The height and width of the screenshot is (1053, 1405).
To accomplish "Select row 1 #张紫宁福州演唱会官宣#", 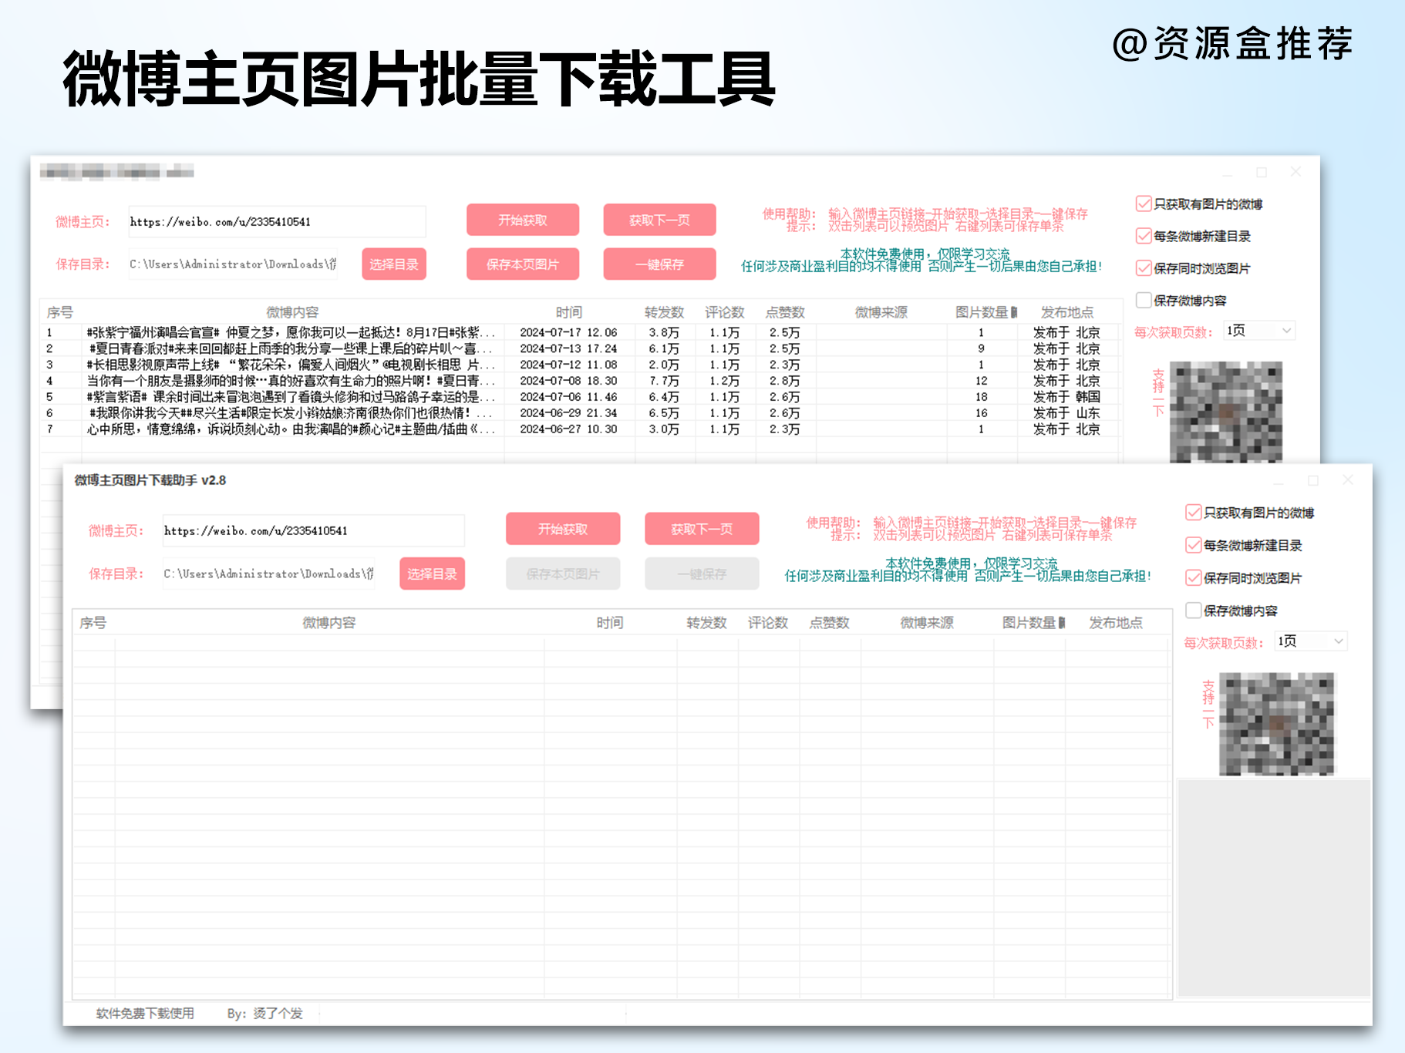I will click(x=578, y=332).
